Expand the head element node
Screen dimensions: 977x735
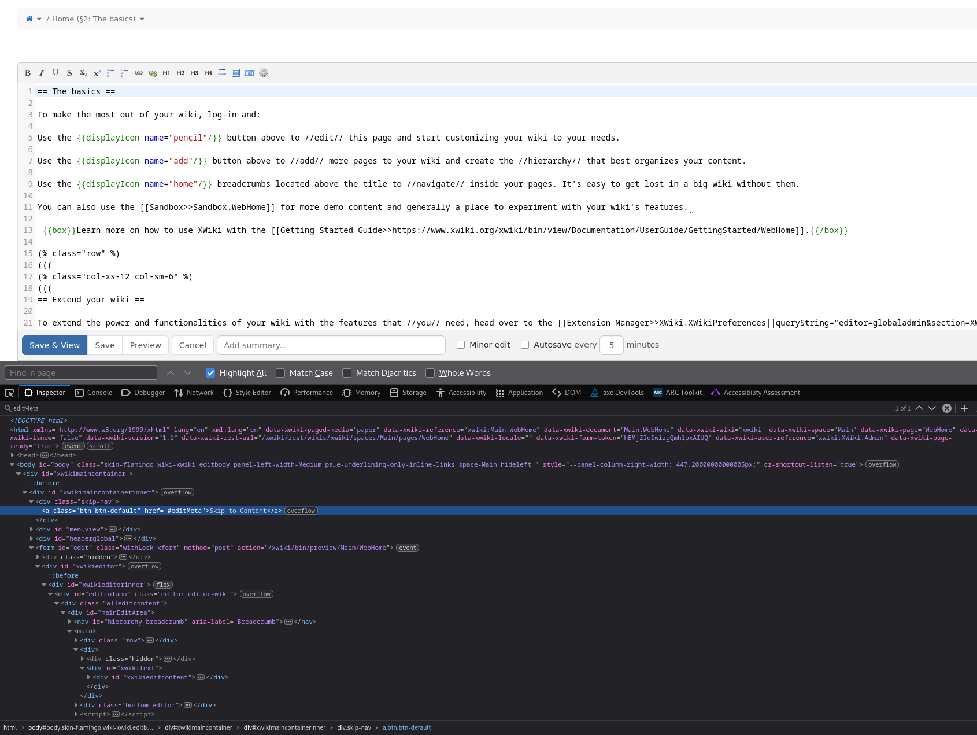coord(12,455)
